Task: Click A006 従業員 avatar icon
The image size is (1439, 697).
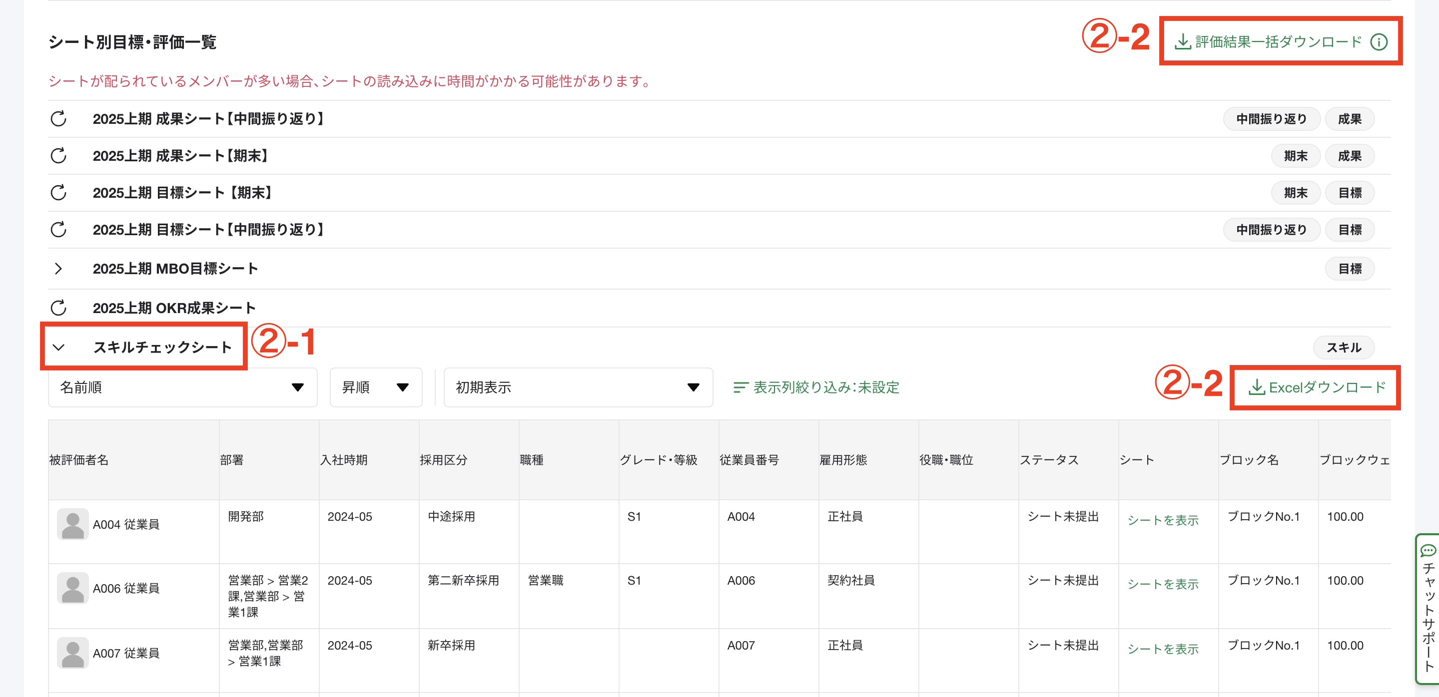Action: pyautogui.click(x=72, y=588)
